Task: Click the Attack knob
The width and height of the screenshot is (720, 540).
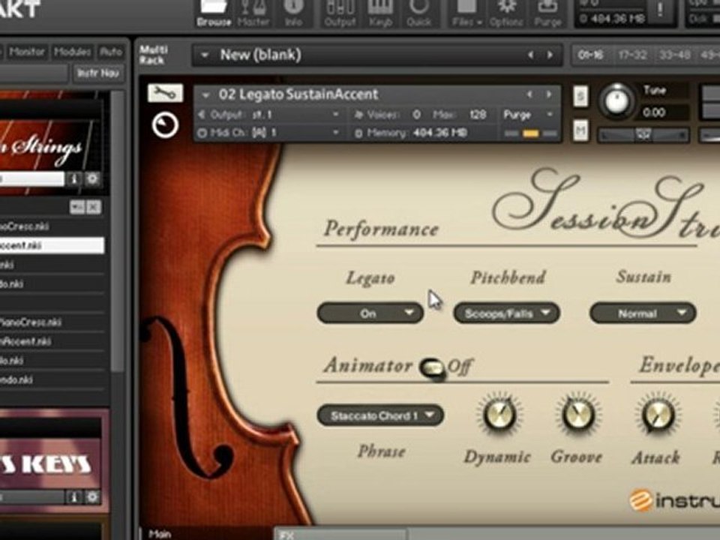Action: click(657, 415)
